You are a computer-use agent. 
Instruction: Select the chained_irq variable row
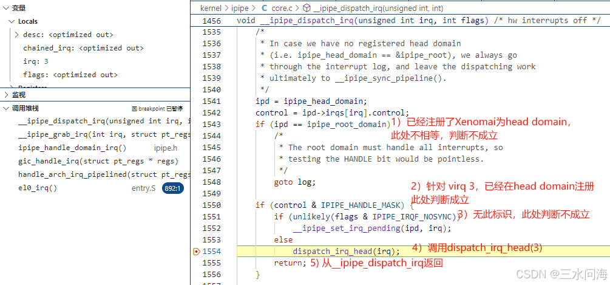coord(95,48)
